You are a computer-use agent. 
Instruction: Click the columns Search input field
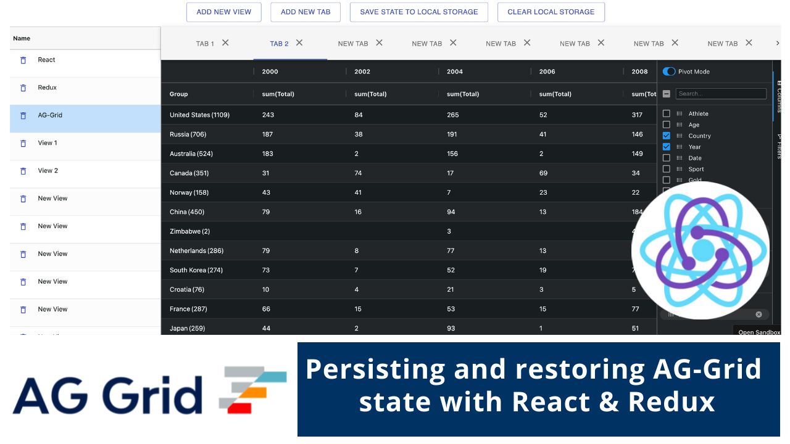point(721,94)
